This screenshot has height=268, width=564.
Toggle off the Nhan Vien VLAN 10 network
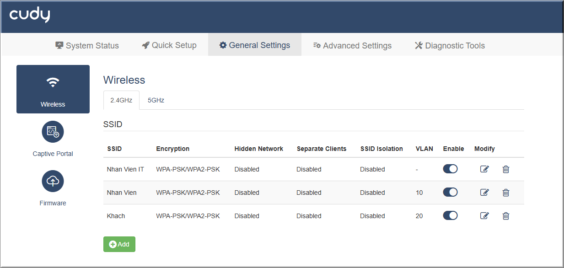(x=450, y=192)
